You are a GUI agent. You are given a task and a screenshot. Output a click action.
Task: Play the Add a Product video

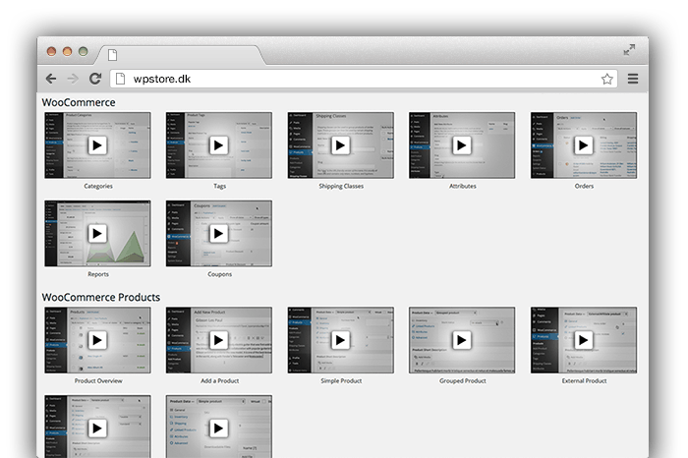point(218,340)
